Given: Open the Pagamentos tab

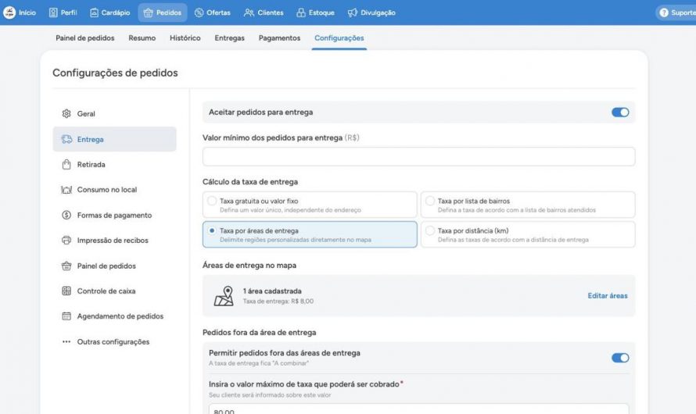Looking at the screenshot, I should pyautogui.click(x=280, y=38).
